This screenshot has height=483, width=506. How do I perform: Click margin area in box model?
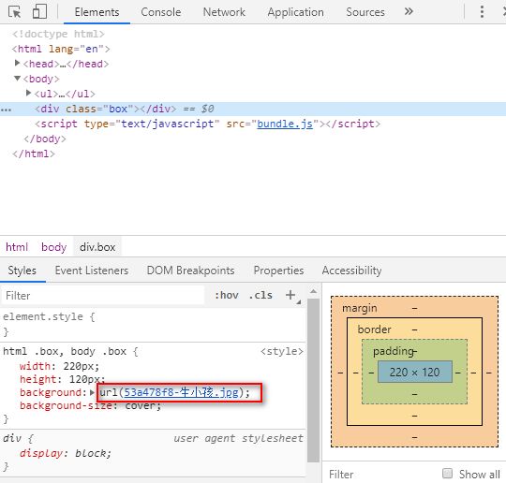point(360,308)
